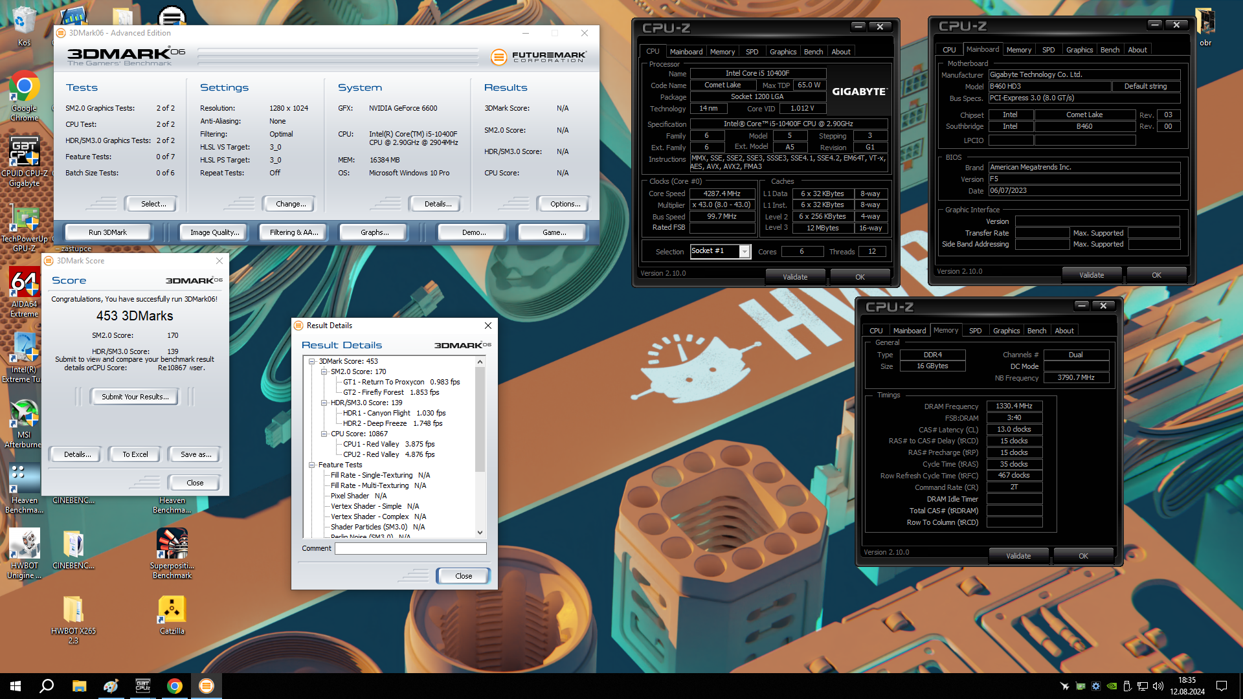The image size is (1243, 699).
Task: Open About tab in Memory CPU-Z window
Action: (x=1064, y=331)
